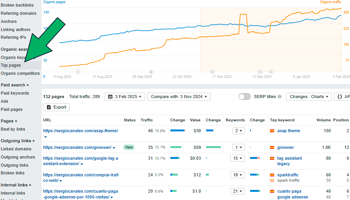Click the SERP titles help icon
The width and height of the screenshot is (350, 200).
point(280,97)
